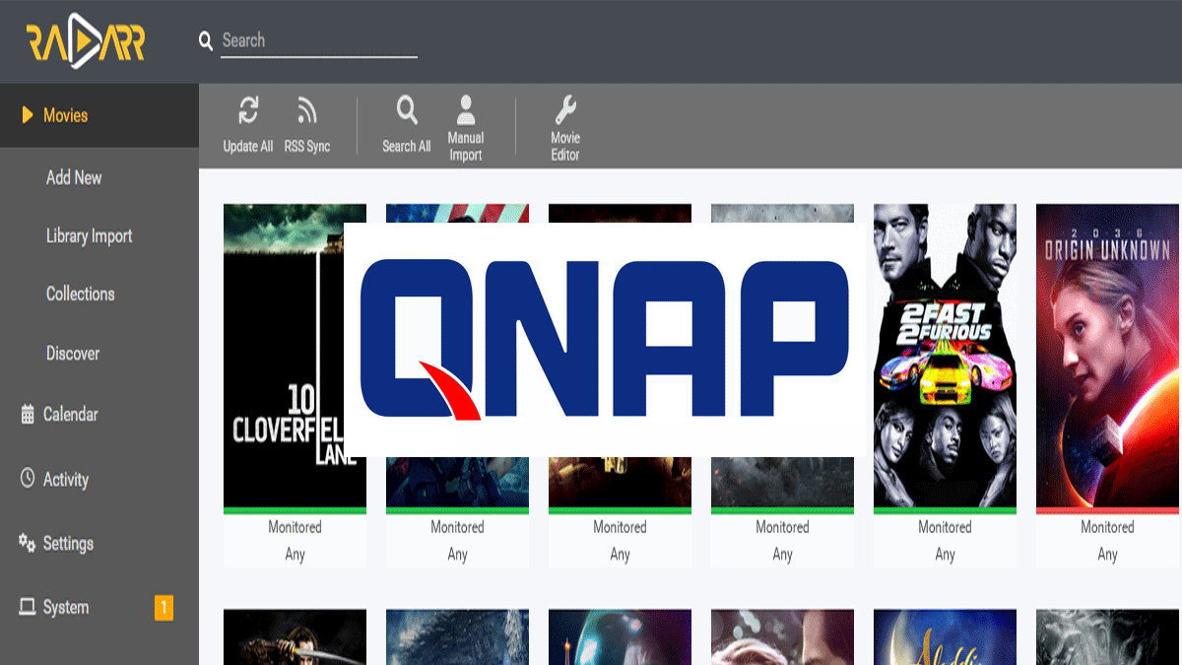The image size is (1182, 665).
Task: Click the Radarr logo in the header
Action: [86, 42]
